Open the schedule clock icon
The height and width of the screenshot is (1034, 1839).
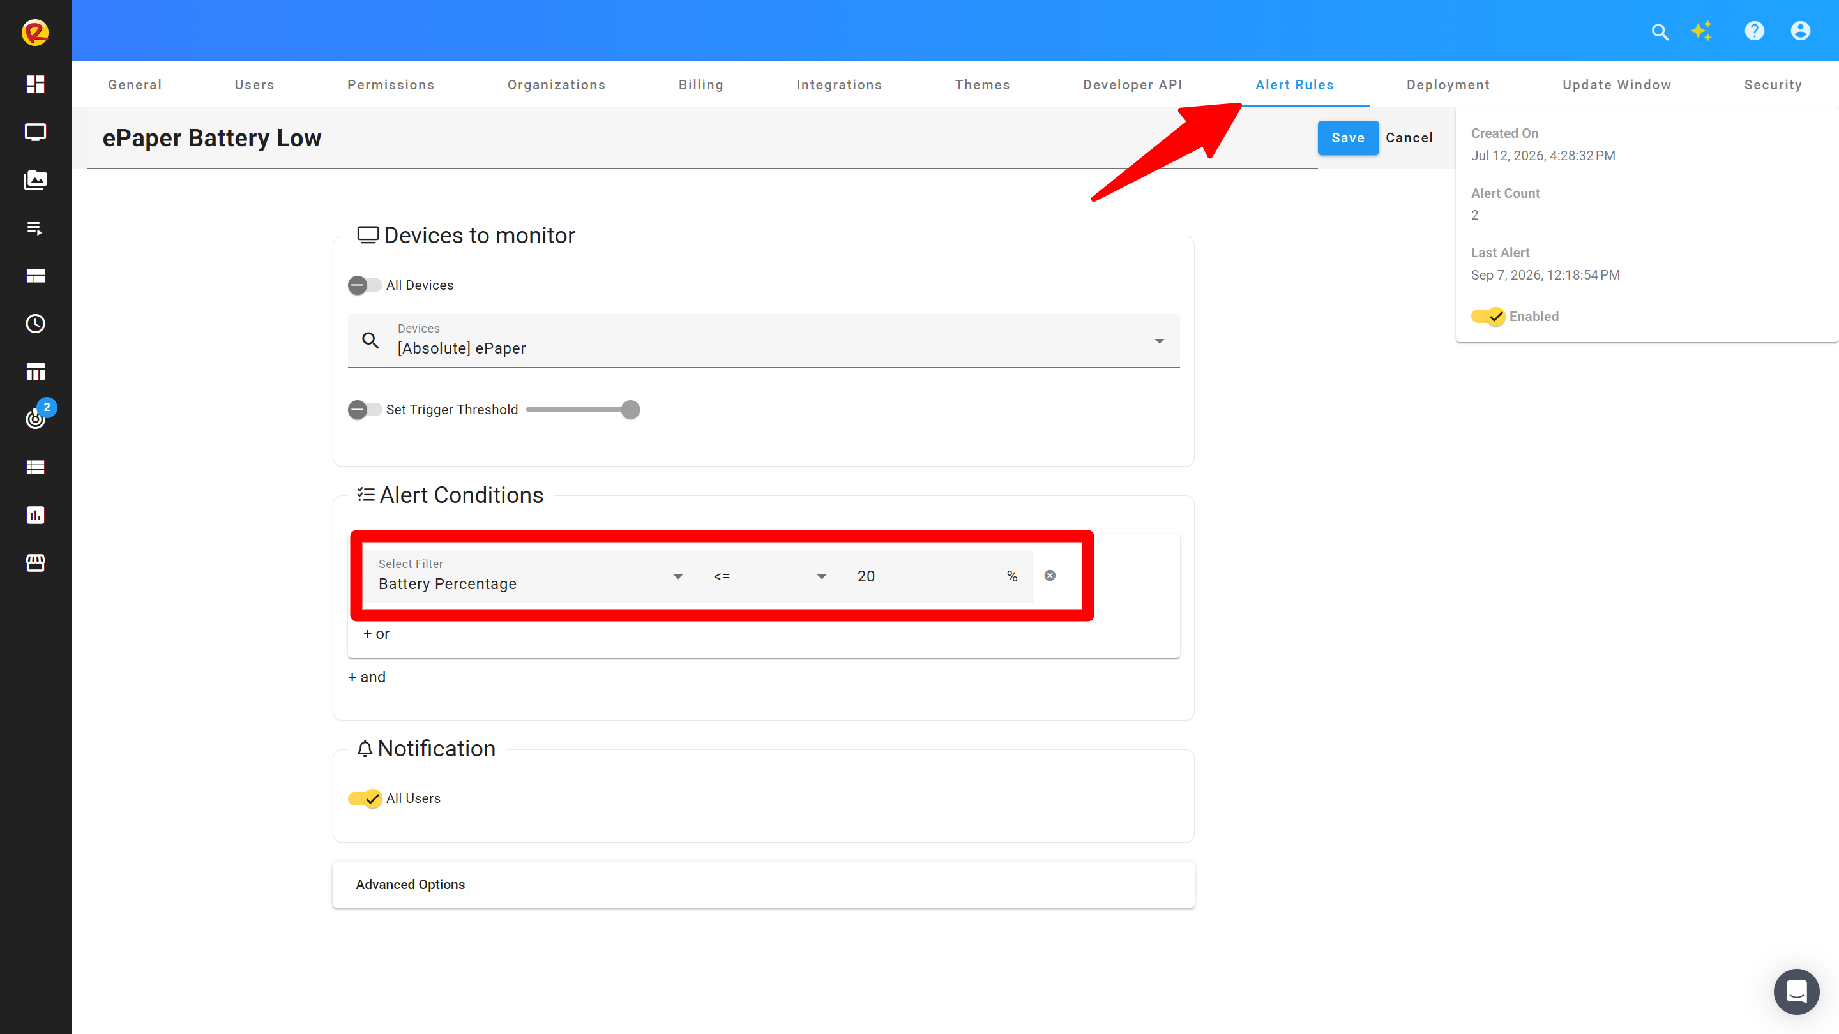(x=35, y=324)
